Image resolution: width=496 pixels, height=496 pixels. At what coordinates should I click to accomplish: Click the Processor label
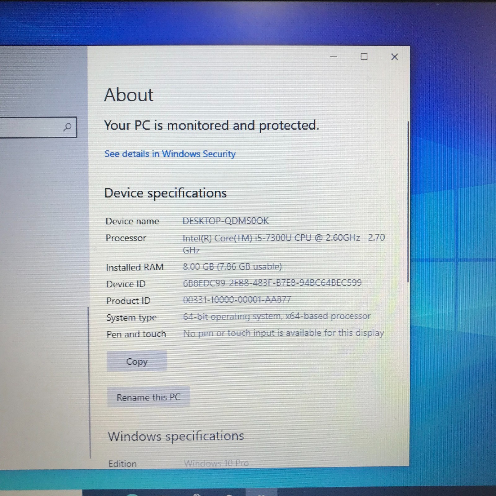pyautogui.click(x=126, y=238)
